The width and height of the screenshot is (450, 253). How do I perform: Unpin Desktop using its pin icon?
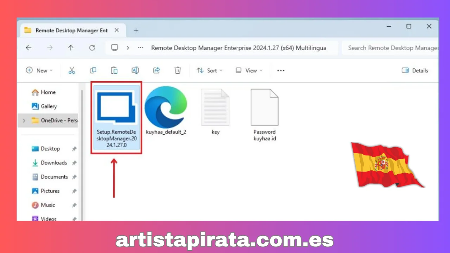coord(74,149)
